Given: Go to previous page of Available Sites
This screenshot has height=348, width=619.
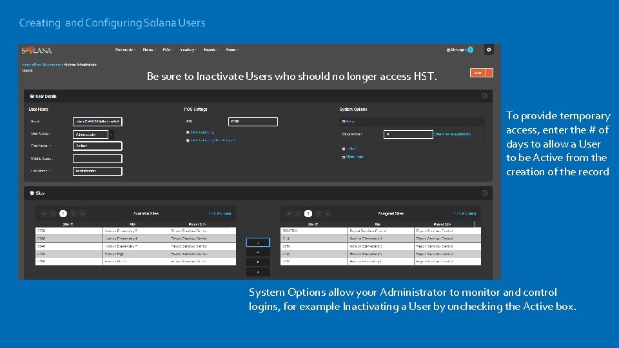Looking at the screenshot, I should click(x=54, y=213).
